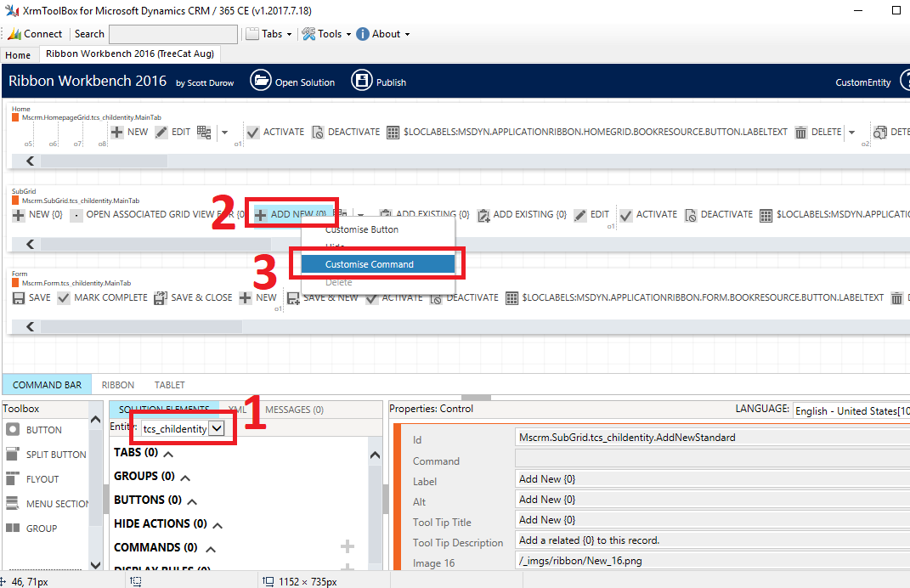This screenshot has width=910, height=588.
Task: Click ACTIVATE in the Home ribbon
Action: 275,133
